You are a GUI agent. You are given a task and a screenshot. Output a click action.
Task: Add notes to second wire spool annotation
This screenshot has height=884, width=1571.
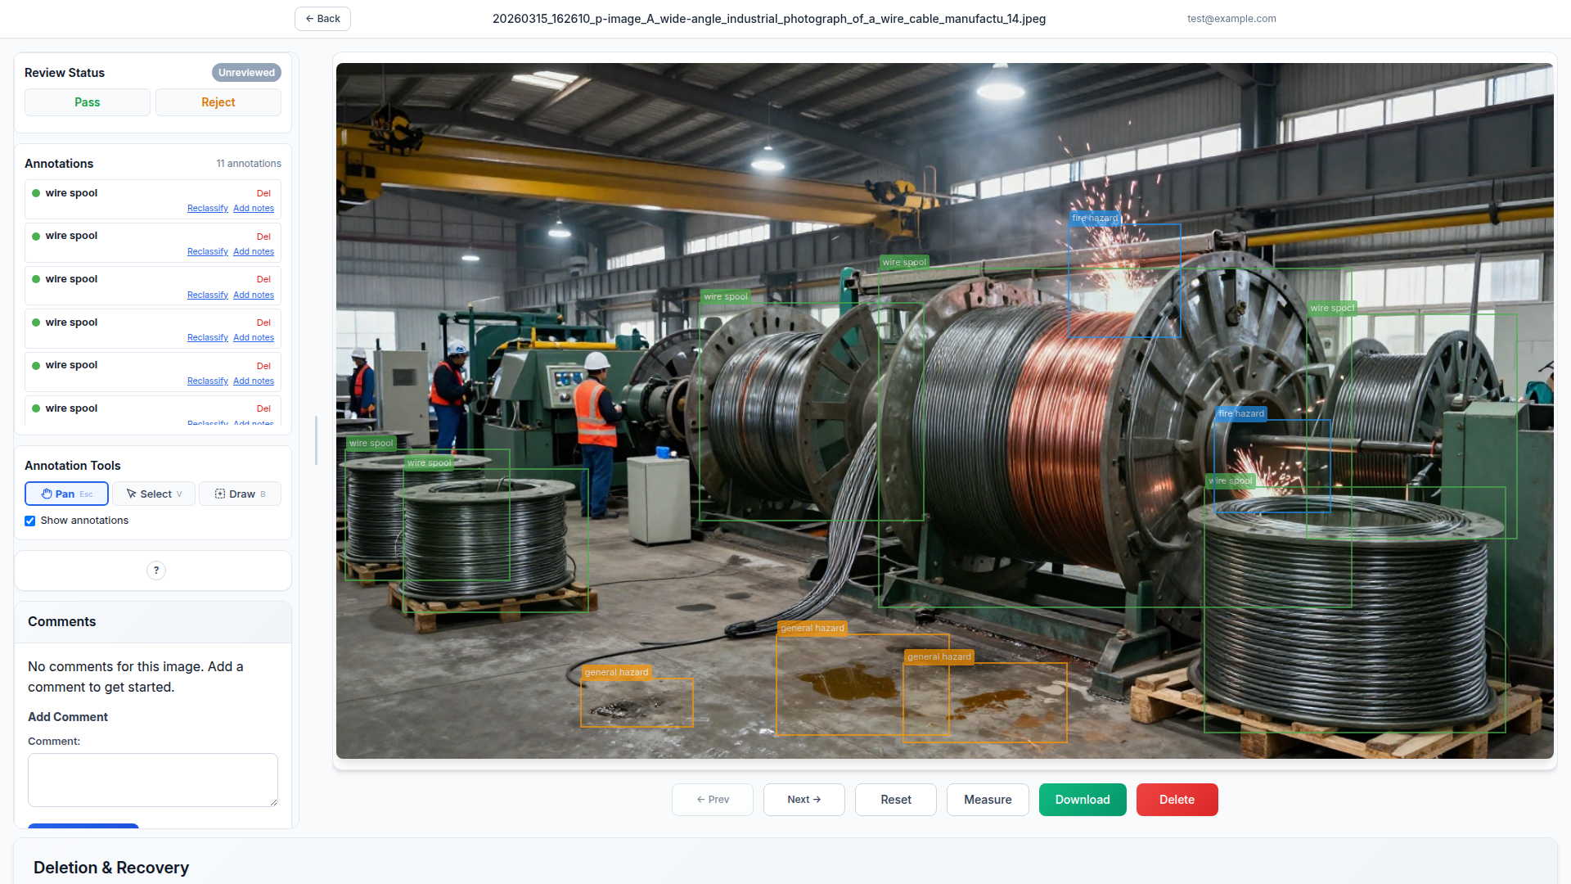pyautogui.click(x=254, y=252)
